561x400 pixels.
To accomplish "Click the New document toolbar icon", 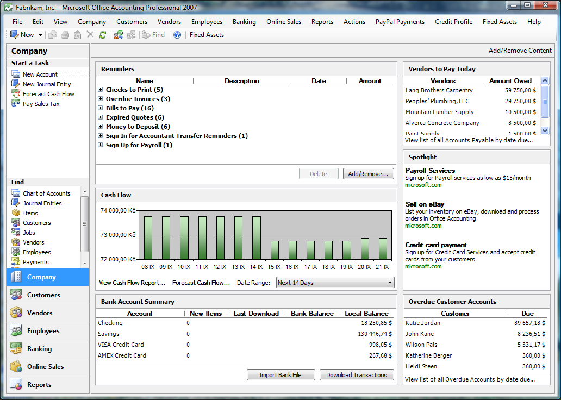I will (x=15, y=35).
